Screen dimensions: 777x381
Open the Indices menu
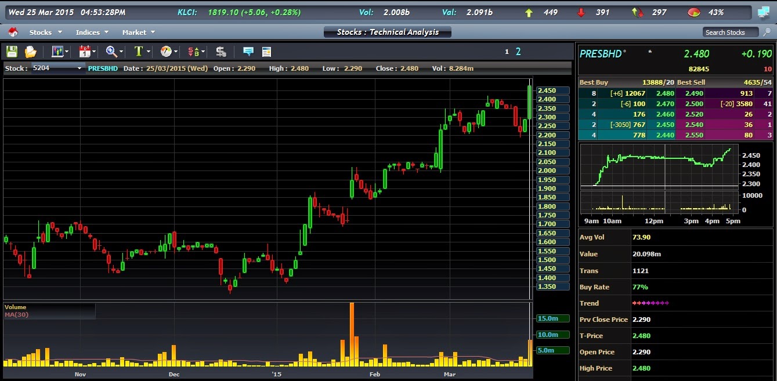92,32
